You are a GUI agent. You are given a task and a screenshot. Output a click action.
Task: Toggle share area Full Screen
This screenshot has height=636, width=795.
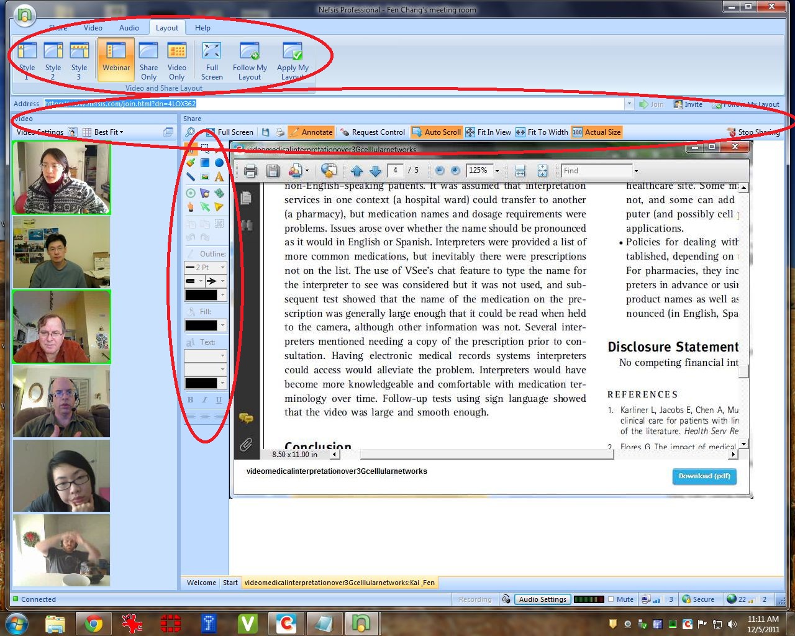click(229, 132)
